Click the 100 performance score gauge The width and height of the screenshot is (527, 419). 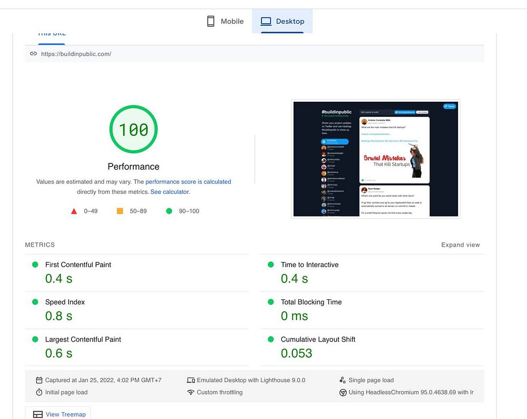tap(133, 129)
